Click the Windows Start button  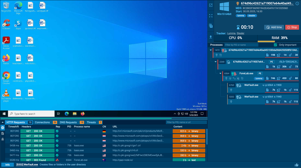point(4,114)
